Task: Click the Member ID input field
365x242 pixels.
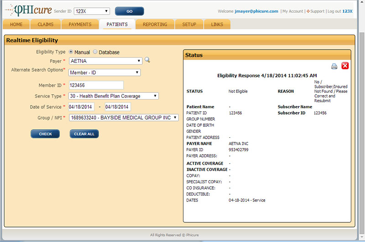Action: coord(96,85)
